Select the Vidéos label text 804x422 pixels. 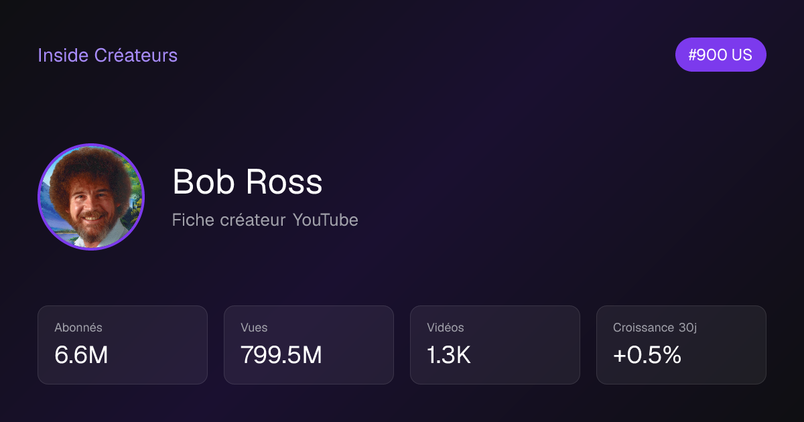(446, 328)
